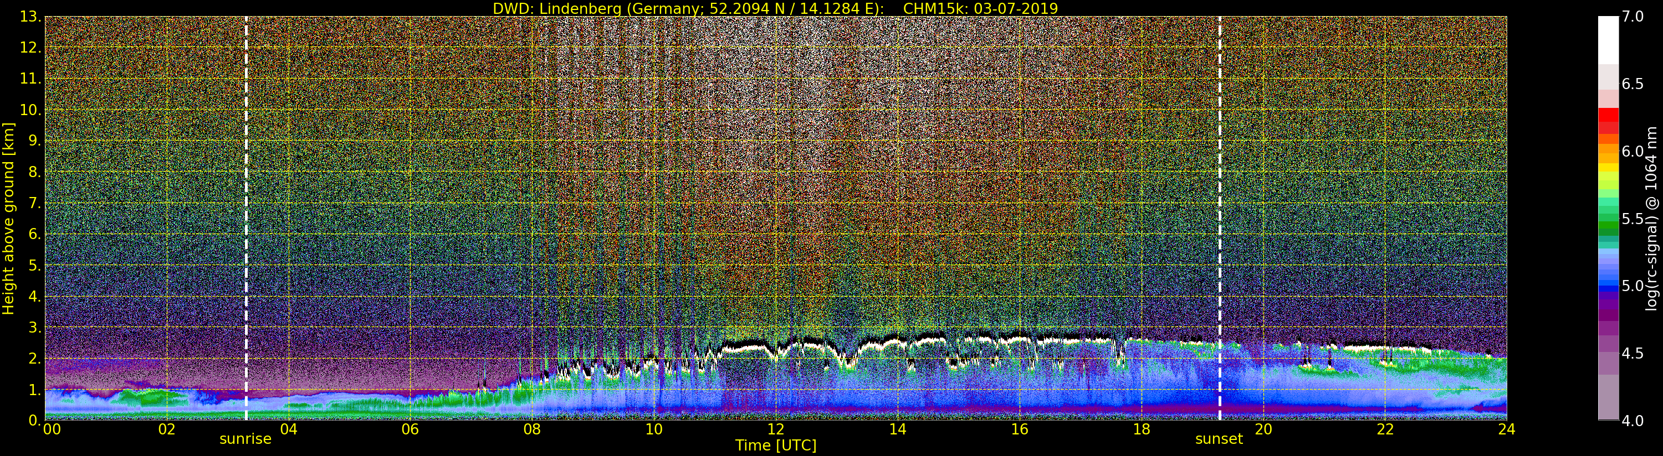Click the colorbar value '6.0'

pos(1633,152)
